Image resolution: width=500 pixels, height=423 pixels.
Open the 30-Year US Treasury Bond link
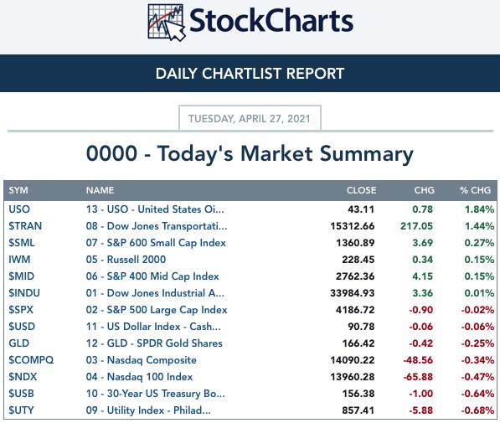tap(155, 394)
